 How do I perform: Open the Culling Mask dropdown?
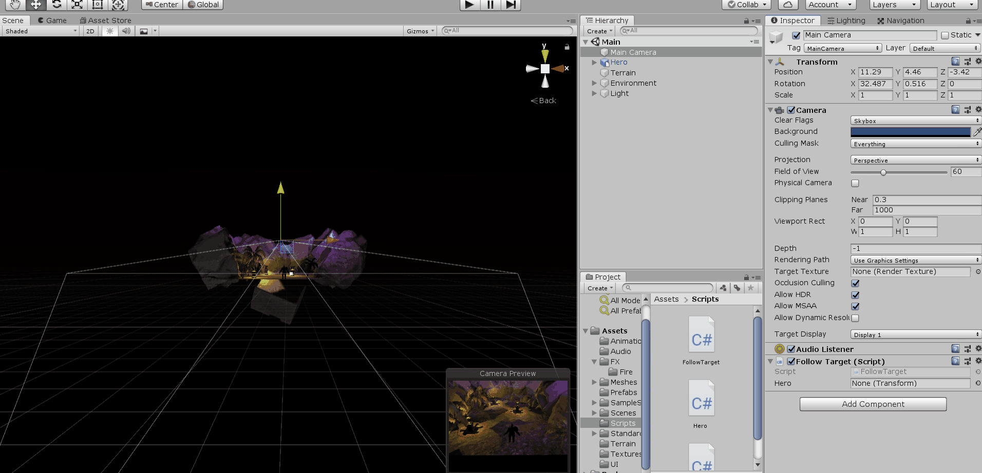915,144
